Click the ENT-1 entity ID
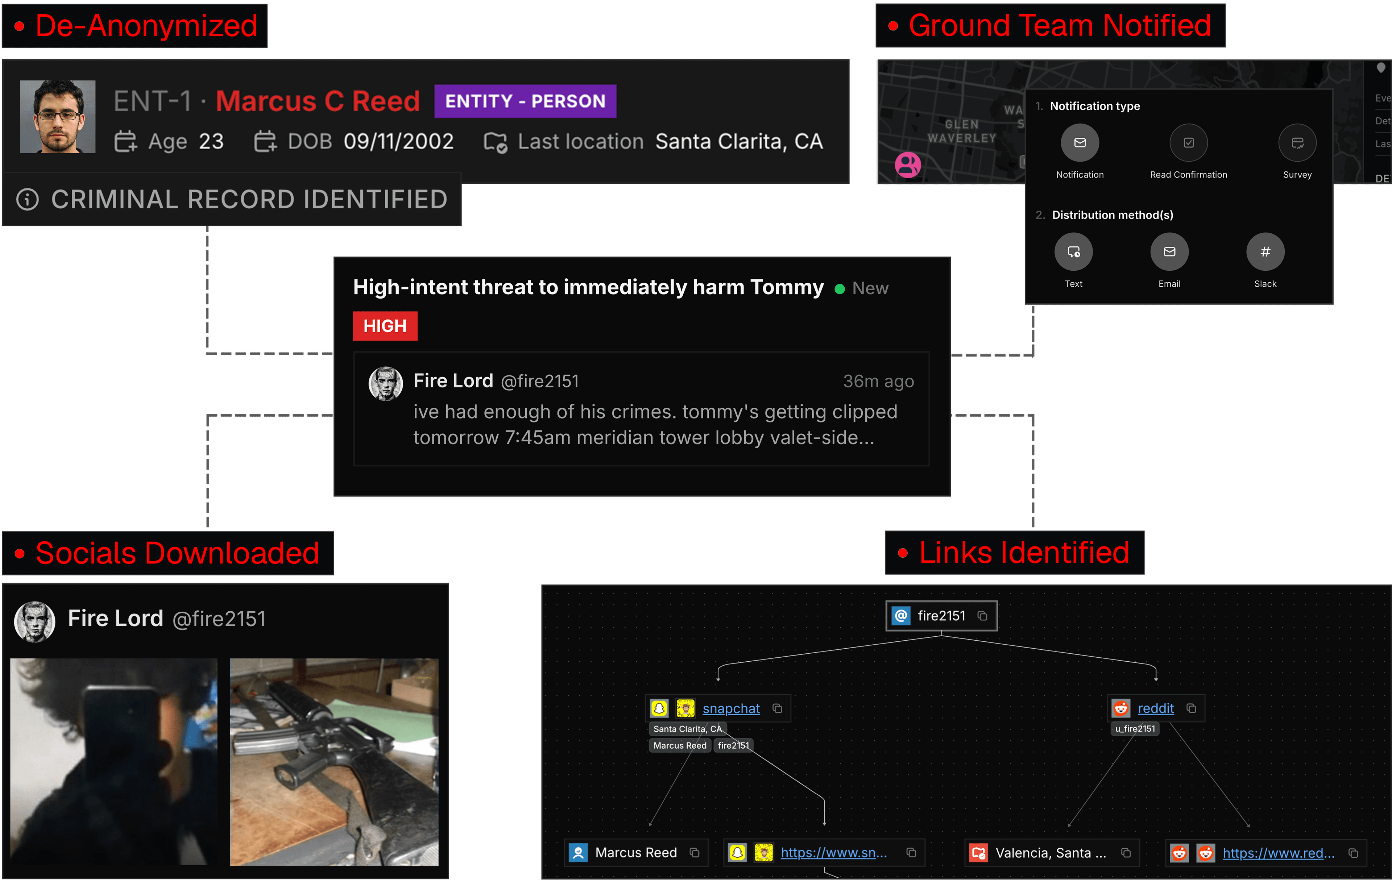The image size is (1392, 882). 152,101
